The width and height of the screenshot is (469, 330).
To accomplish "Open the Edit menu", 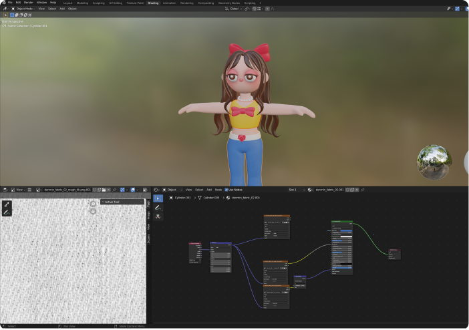I will pyautogui.click(x=18, y=3).
